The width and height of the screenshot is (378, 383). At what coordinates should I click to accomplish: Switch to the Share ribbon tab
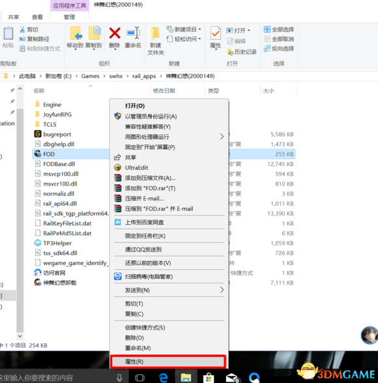14,17
